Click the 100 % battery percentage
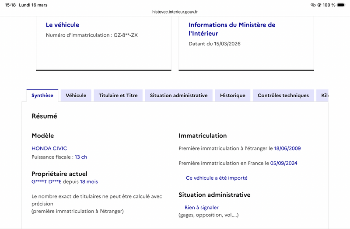The image size is (350, 229). click(x=329, y=5)
